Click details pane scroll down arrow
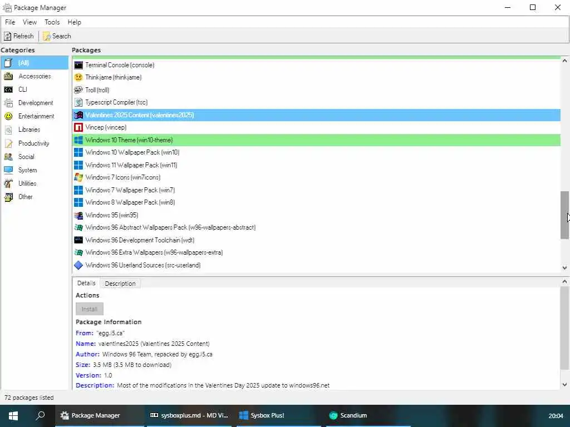Image resolution: width=570 pixels, height=427 pixels. coord(564,385)
